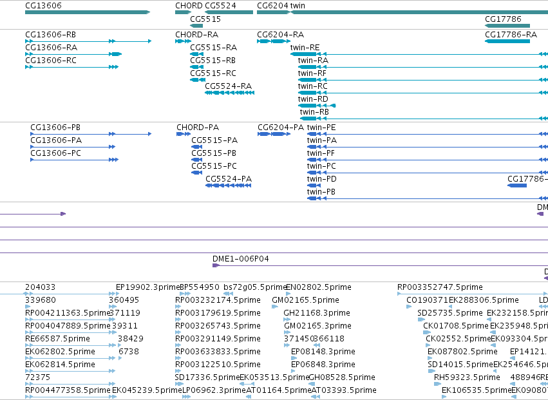The image size is (548, 400).
Task: Click EST RH59323.5prime
Action: pos(467,378)
